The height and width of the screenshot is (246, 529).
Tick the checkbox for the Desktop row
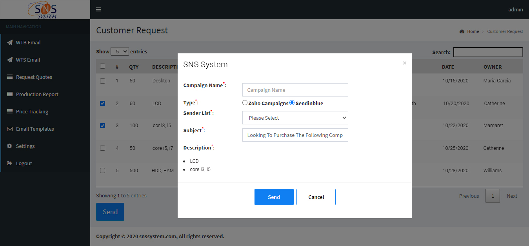[102, 81]
